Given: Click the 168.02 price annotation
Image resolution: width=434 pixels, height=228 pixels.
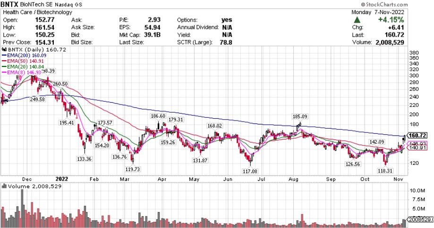Looking at the screenshot, I should [215, 126].
